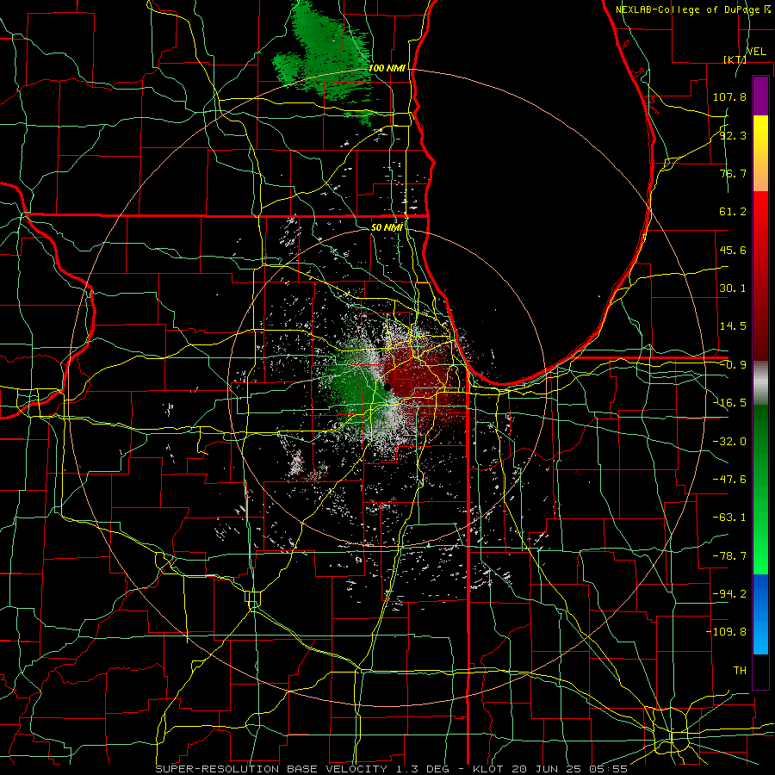Click the 30.1 legend value
This screenshot has height=775, width=775.
[733, 288]
